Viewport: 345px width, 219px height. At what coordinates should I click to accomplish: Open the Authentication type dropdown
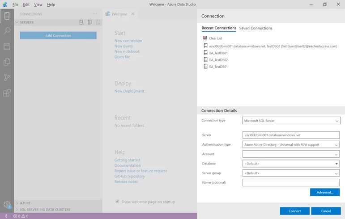coord(291,144)
